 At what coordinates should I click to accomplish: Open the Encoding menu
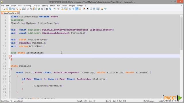(x=27, y=6)
